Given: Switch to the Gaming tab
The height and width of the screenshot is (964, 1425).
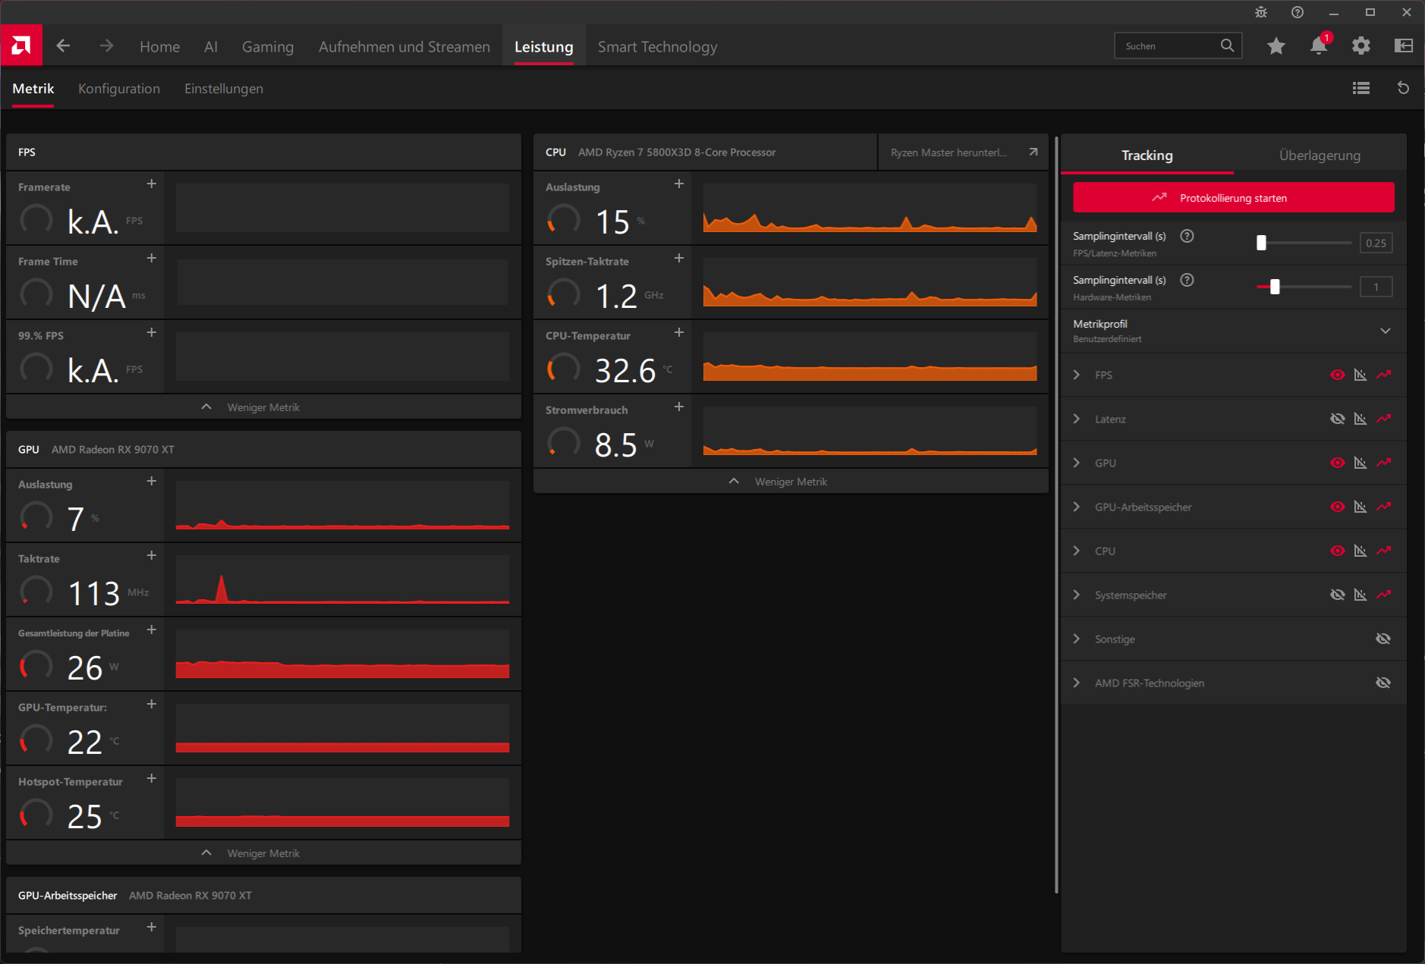Looking at the screenshot, I should pyautogui.click(x=268, y=47).
